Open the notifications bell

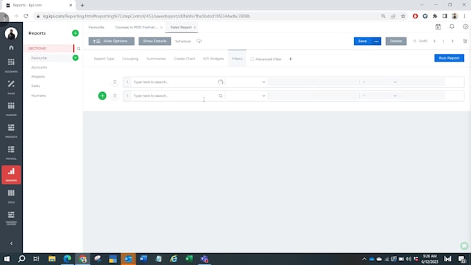452,27
